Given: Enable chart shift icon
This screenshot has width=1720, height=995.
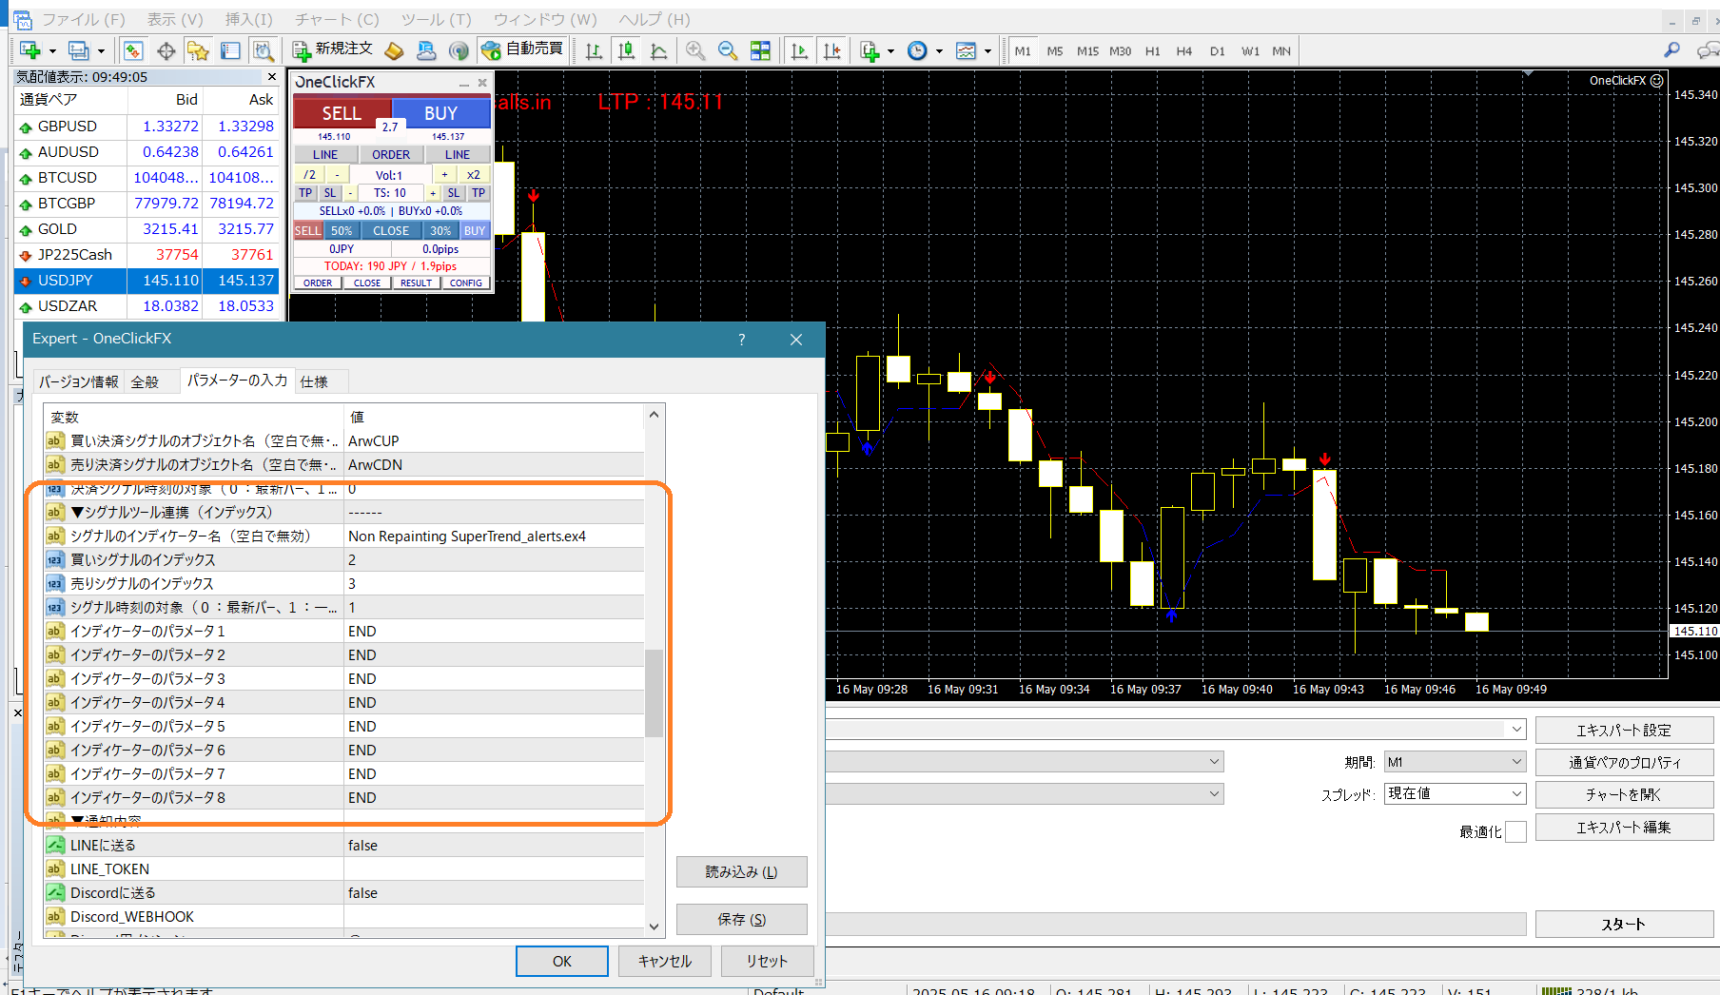Looking at the screenshot, I should point(831,50).
